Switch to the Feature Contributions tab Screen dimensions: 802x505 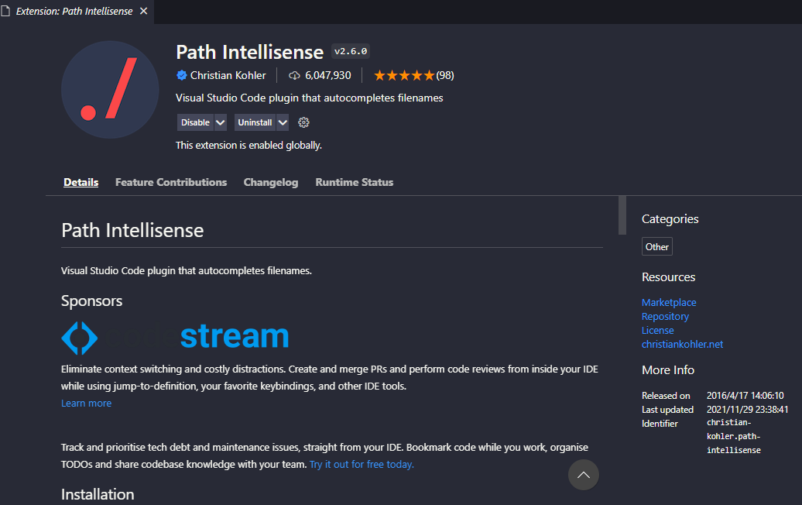pyautogui.click(x=171, y=182)
